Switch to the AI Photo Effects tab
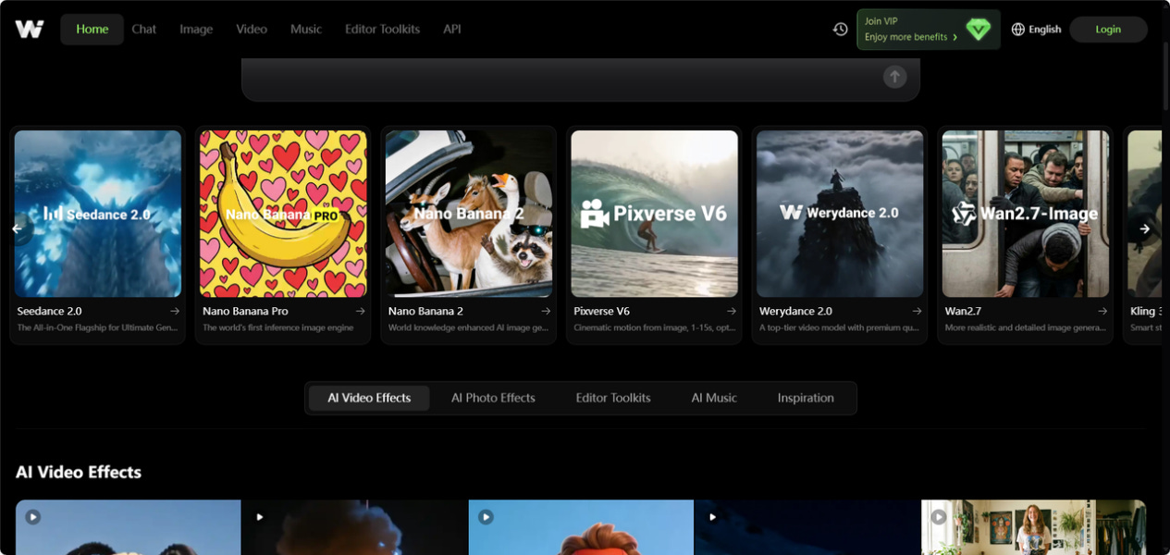The image size is (1170, 555). coord(493,399)
